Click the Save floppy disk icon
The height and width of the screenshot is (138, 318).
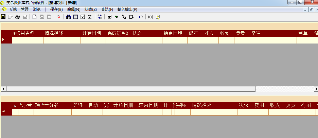click(x=3, y=17)
